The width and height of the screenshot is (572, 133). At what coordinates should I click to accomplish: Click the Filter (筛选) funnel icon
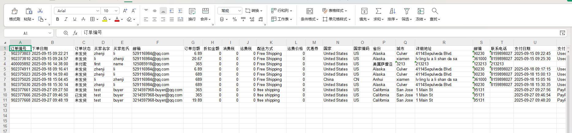(407, 11)
